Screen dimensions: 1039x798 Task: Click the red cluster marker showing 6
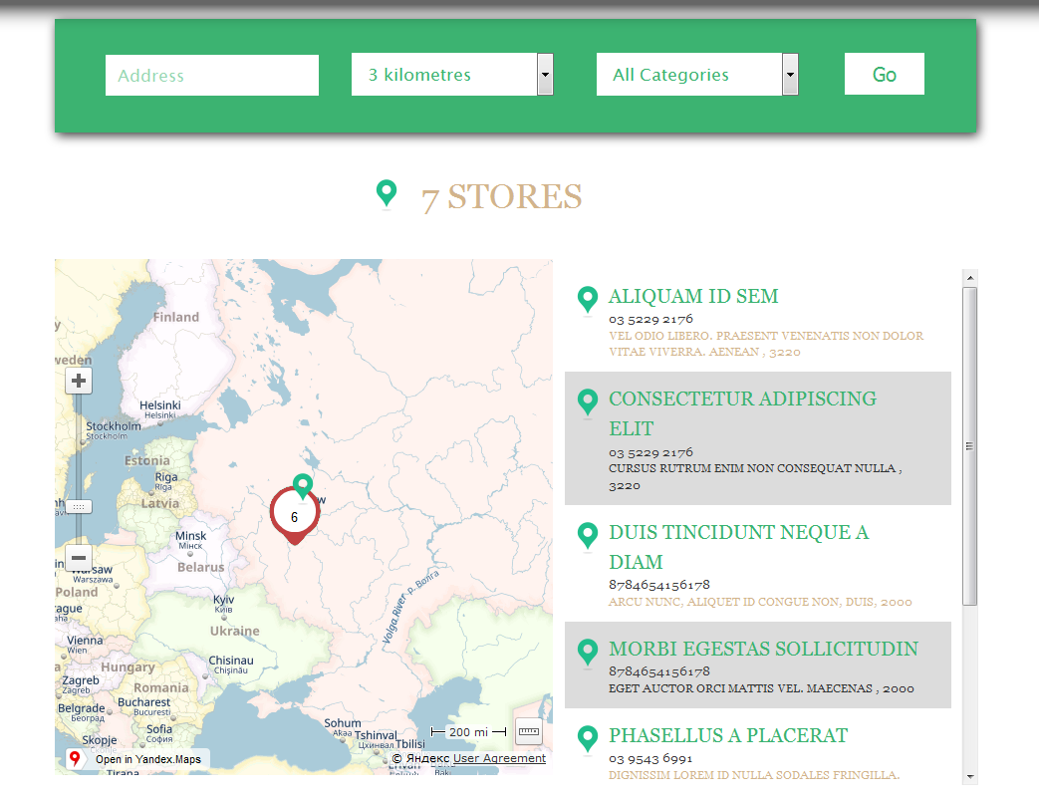pos(294,516)
